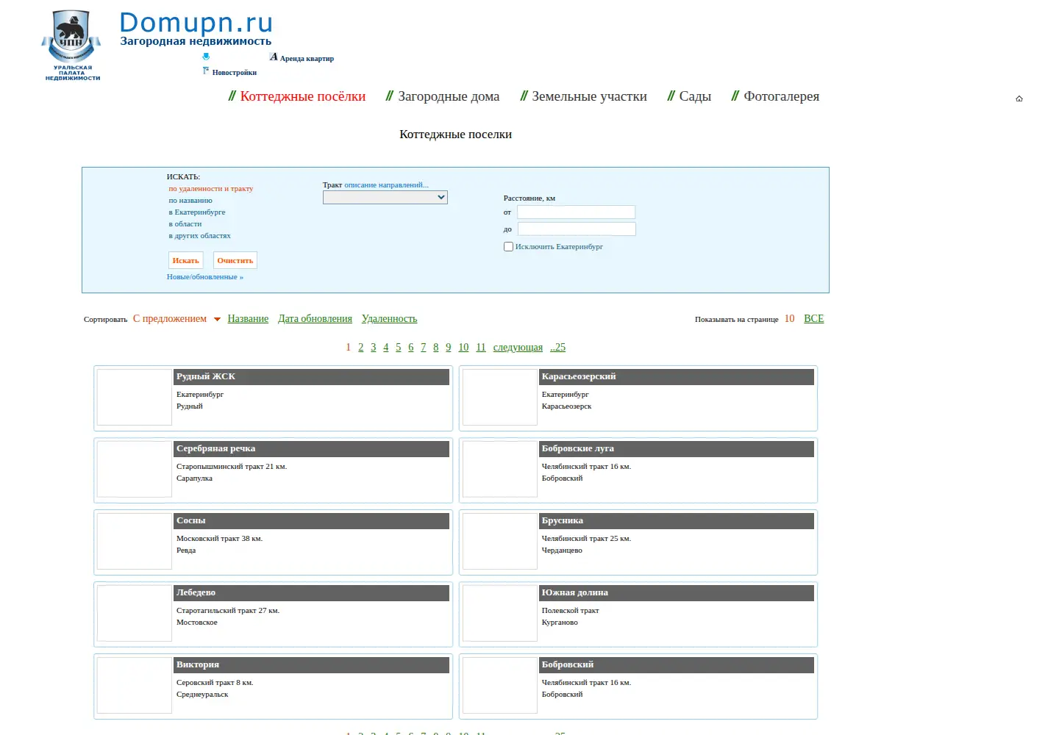
Task: Open Карасьеозерский listing title
Action: click(x=579, y=376)
